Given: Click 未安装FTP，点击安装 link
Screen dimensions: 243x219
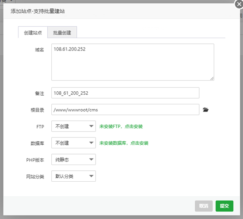Looking at the screenshot, I should (x=121, y=126).
